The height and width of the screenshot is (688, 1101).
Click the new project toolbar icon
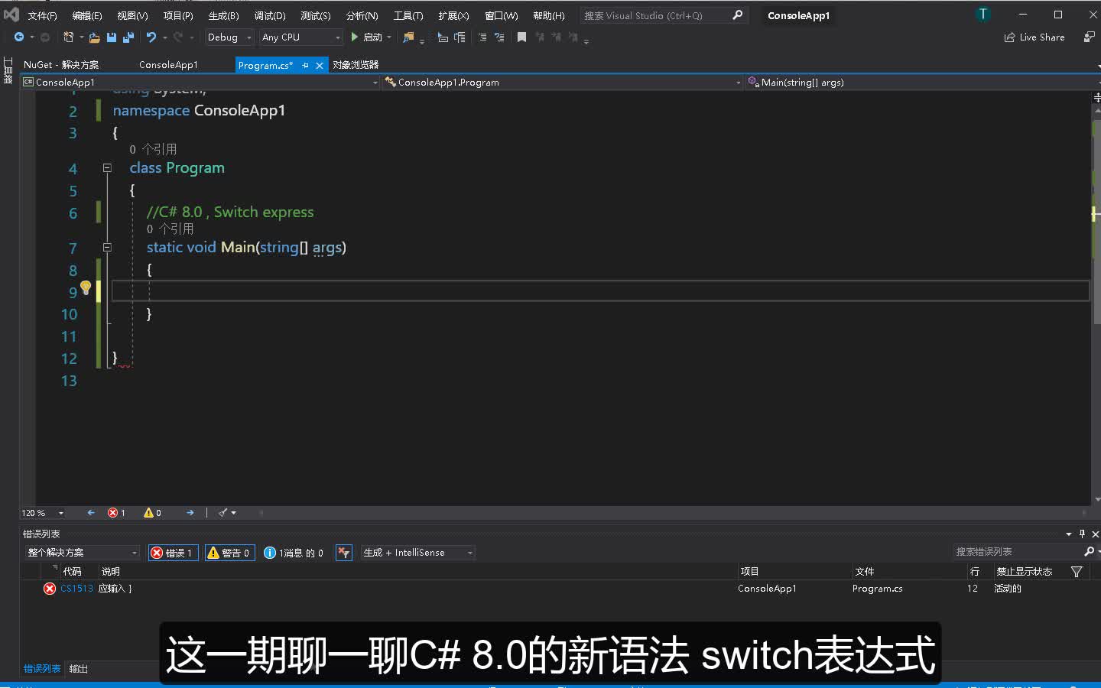pyautogui.click(x=68, y=37)
